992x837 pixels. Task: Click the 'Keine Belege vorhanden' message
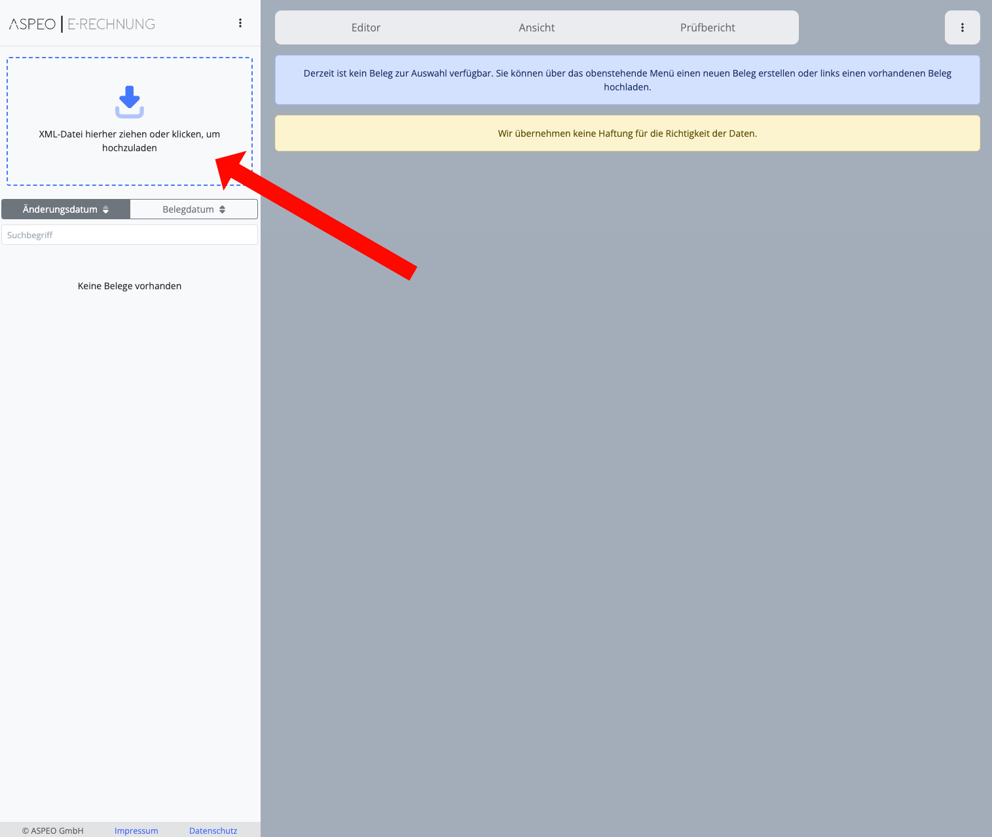[x=130, y=286]
